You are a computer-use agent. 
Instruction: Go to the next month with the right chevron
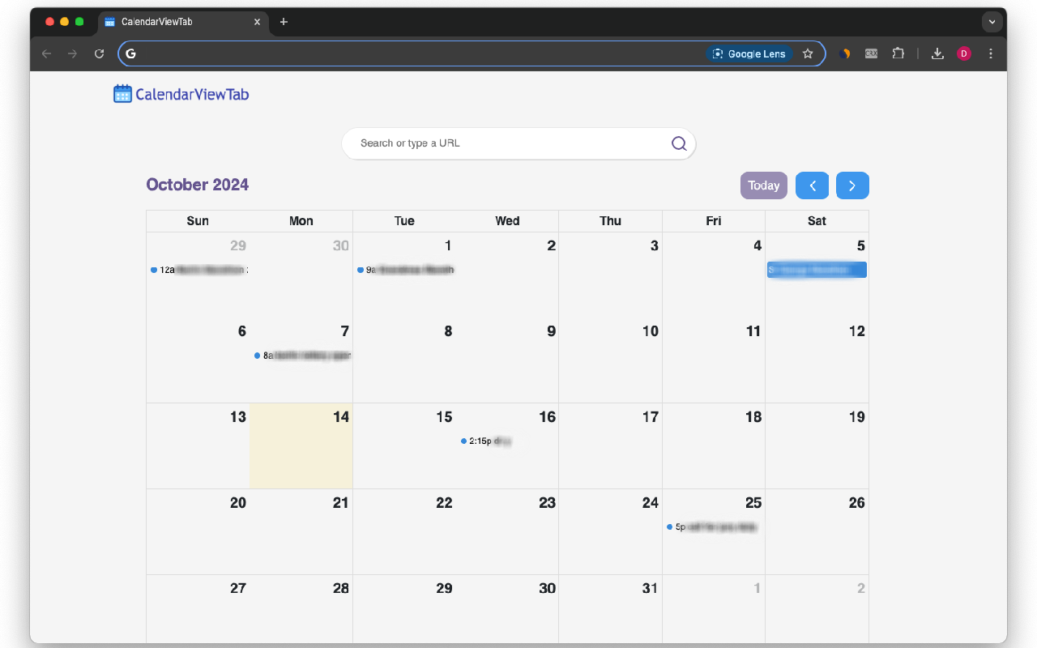tap(852, 185)
